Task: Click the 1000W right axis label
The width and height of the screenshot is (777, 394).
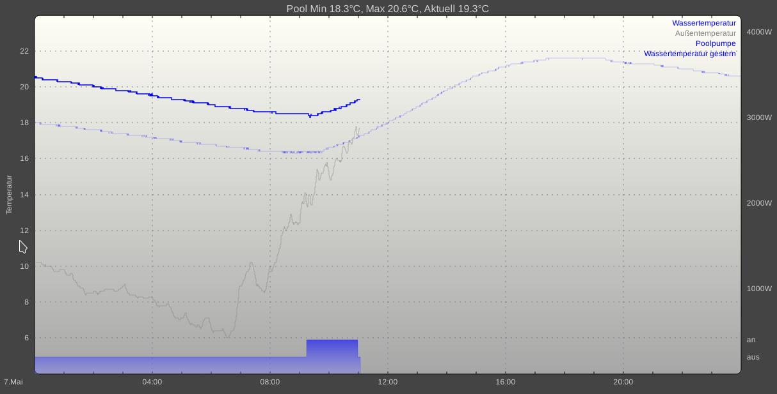Action: [760, 289]
